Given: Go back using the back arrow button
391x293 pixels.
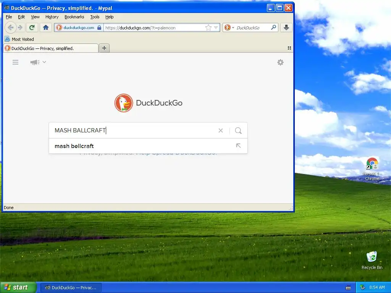Looking at the screenshot, I should 10,27.
